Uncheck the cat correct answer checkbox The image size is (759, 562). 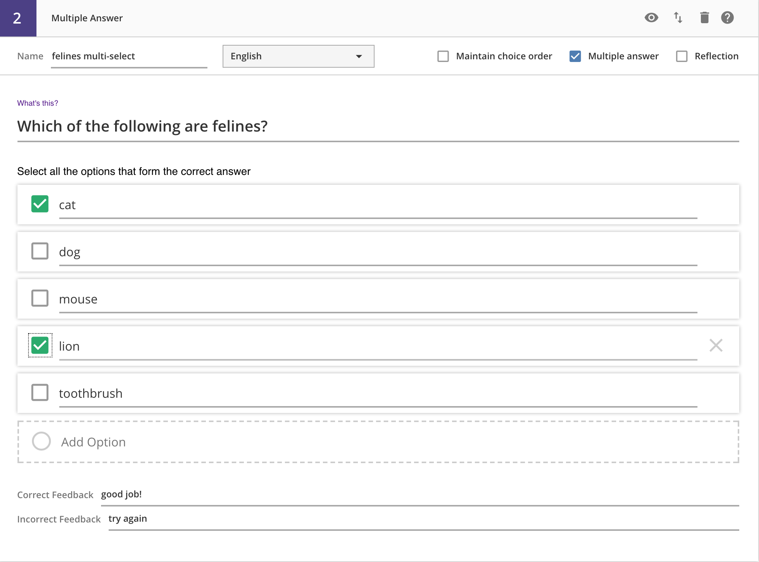pyautogui.click(x=40, y=204)
